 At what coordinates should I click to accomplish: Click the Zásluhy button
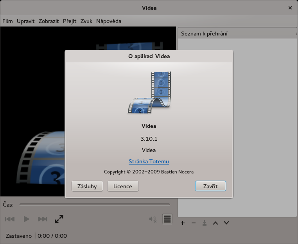point(87,186)
